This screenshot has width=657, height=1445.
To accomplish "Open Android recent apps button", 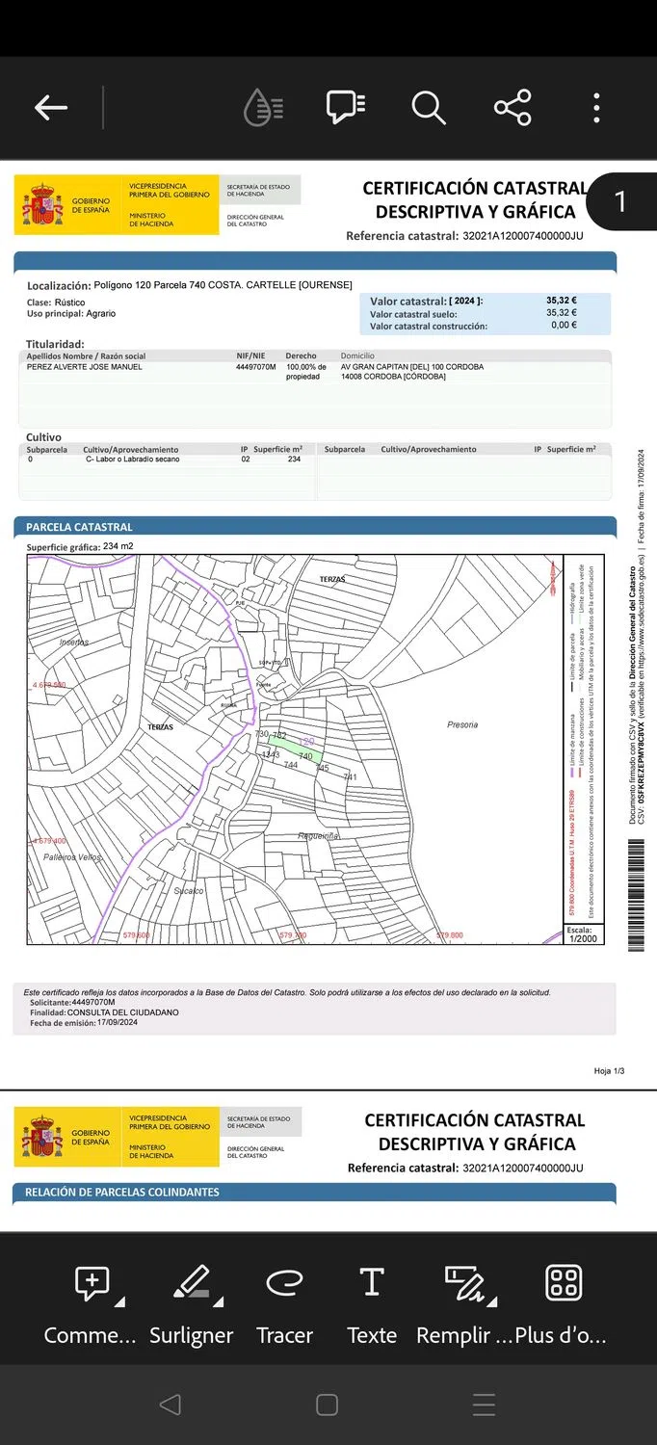I will coord(484,1405).
